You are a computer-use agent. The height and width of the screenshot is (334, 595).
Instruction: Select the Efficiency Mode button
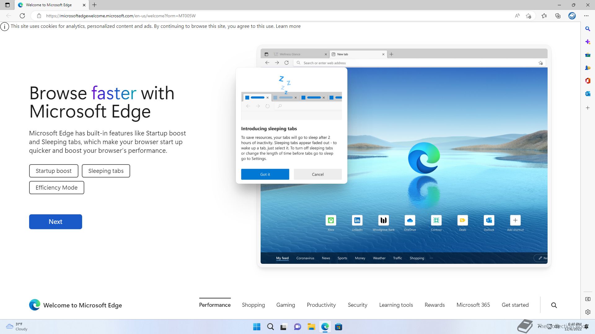(57, 188)
